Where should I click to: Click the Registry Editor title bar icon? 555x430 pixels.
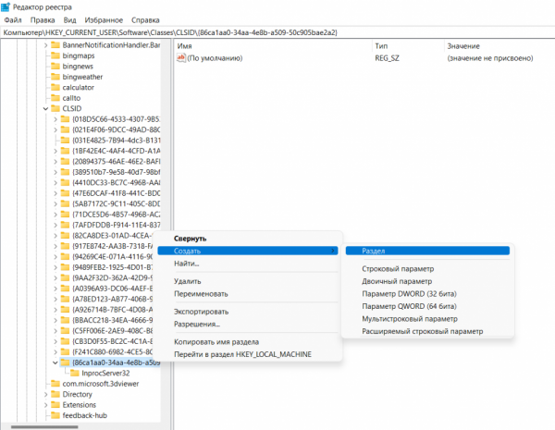click(6, 6)
